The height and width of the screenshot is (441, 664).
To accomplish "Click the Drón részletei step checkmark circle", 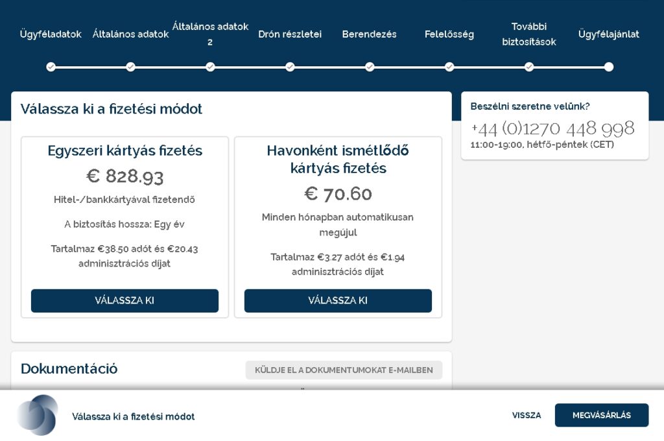I will 290,67.
